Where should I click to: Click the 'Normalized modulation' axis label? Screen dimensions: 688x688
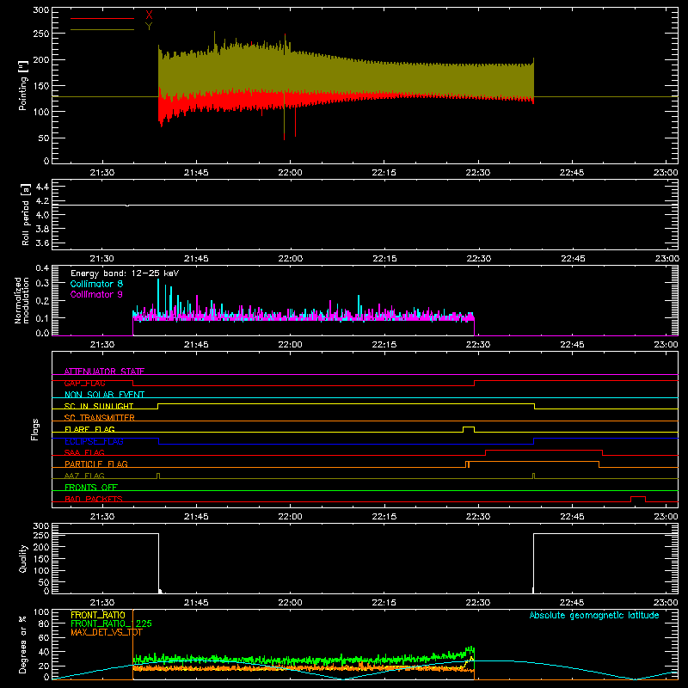click(21, 300)
